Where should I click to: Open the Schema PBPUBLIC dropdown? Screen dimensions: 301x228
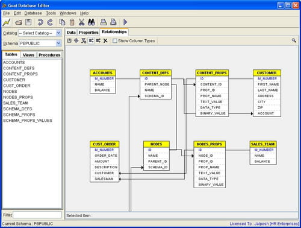(x=58, y=43)
